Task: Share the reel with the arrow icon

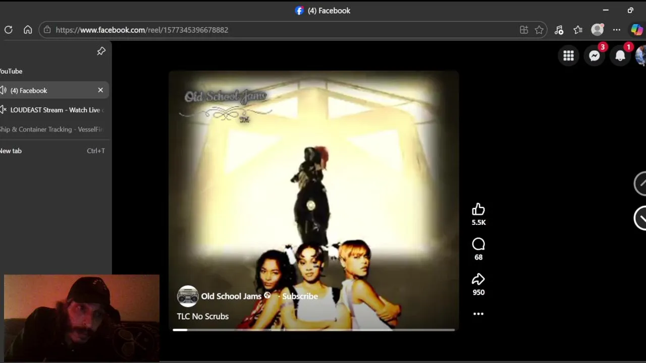Action: pos(478,280)
